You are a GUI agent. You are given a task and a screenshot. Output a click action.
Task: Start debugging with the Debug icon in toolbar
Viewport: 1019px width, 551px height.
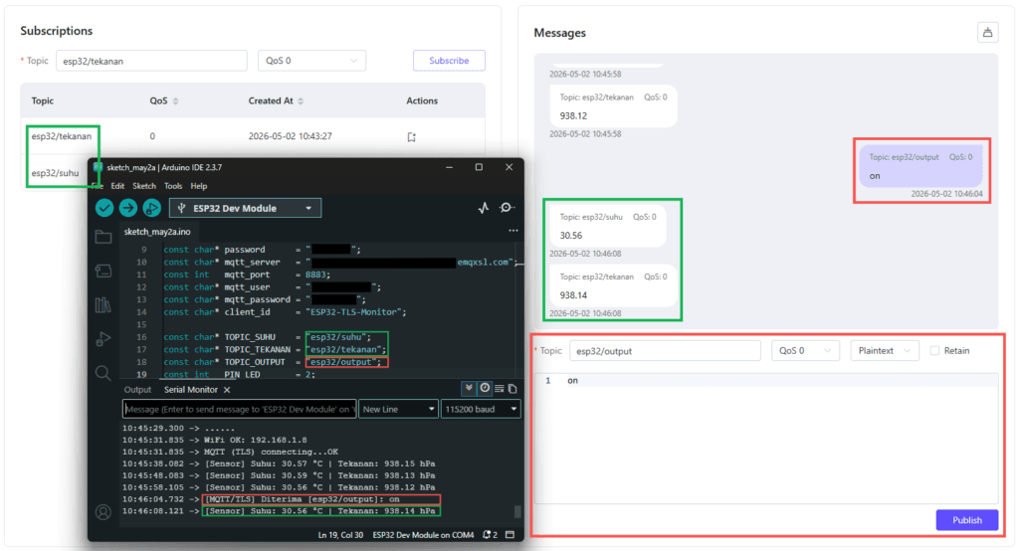point(151,208)
